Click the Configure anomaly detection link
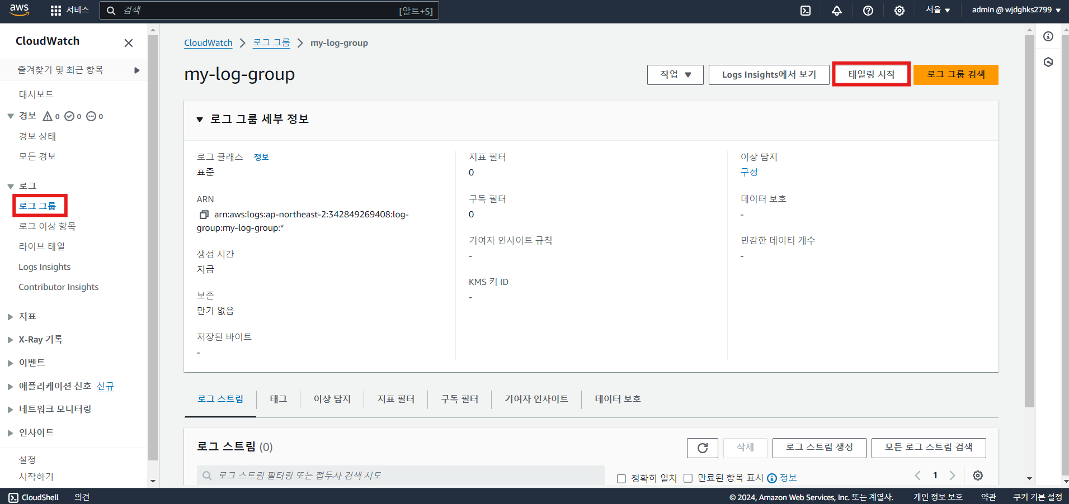 (749, 172)
